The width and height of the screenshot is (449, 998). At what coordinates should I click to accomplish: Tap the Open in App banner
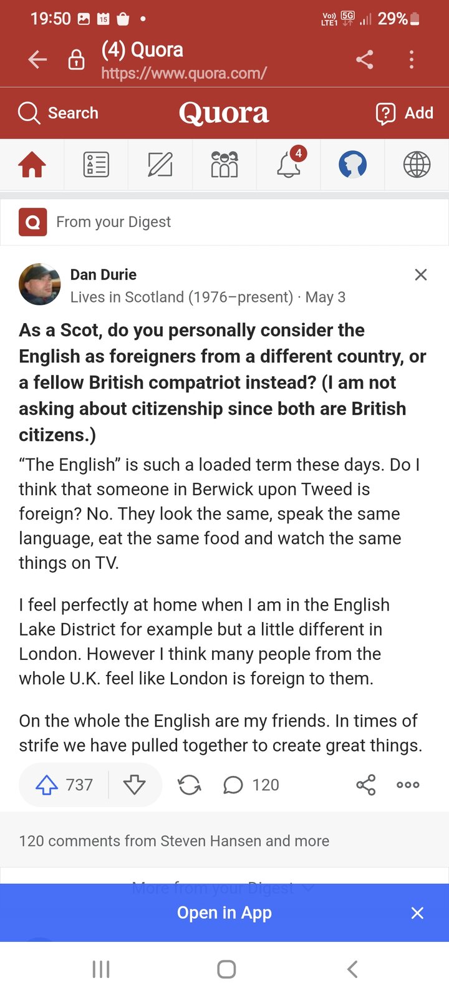point(224,913)
